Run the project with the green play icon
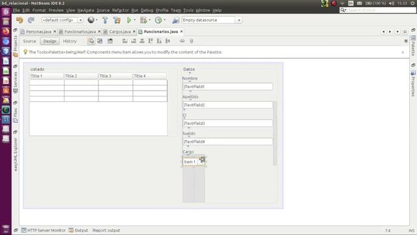This screenshot has width=417, height=235. point(129,20)
